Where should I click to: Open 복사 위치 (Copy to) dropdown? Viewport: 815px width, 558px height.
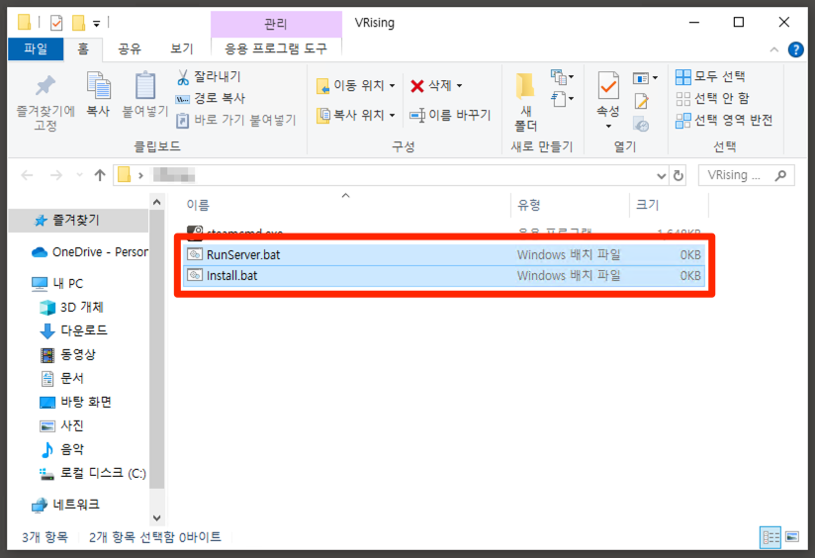pyautogui.click(x=356, y=115)
